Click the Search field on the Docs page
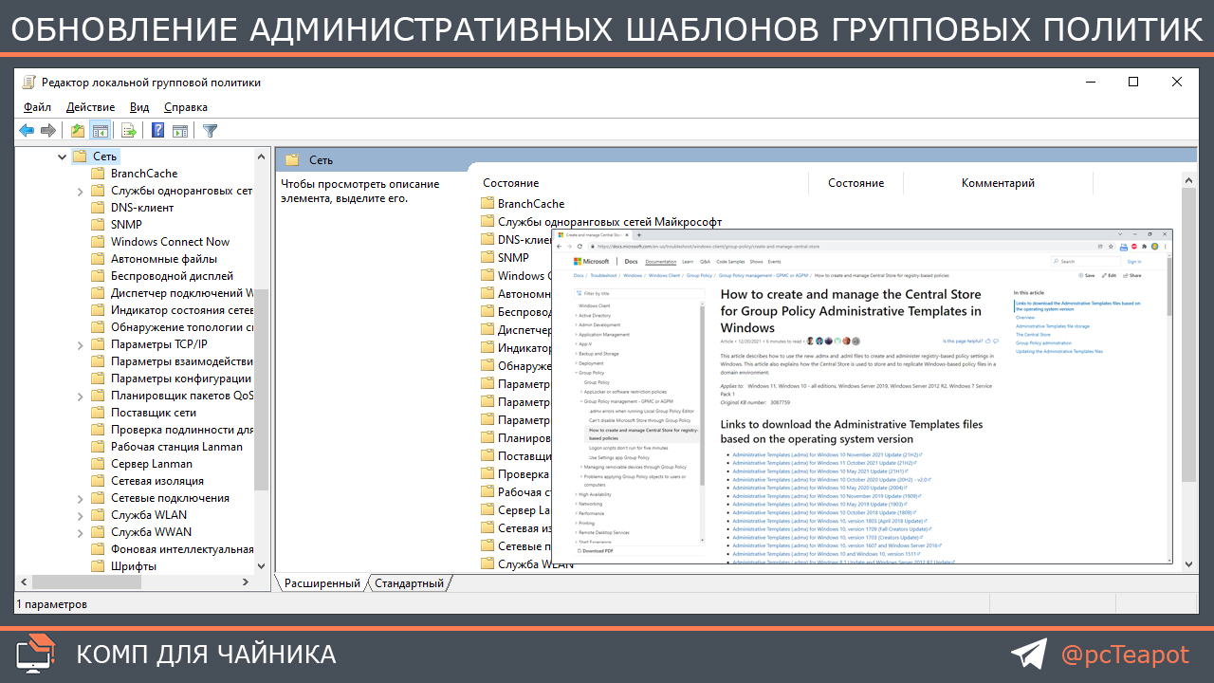Viewport: 1214px width, 683px height. tap(1085, 261)
